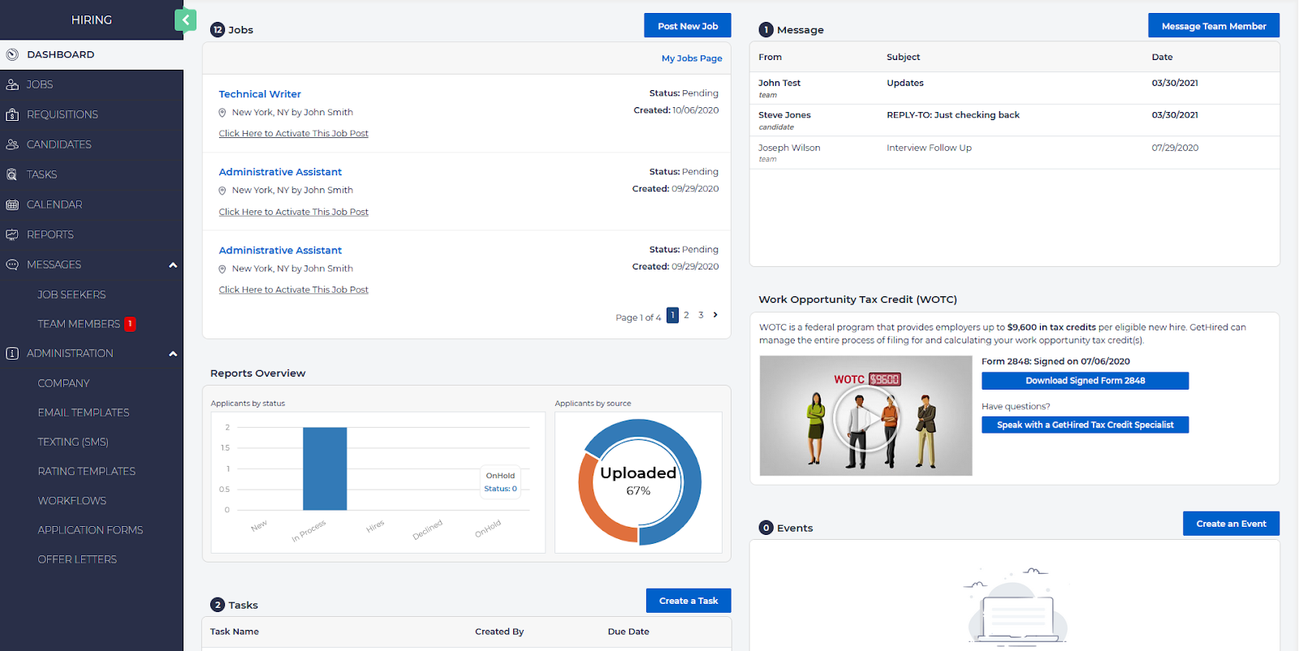Click the Jobs icon in sidebar
This screenshot has height=651, width=1299.
12,84
